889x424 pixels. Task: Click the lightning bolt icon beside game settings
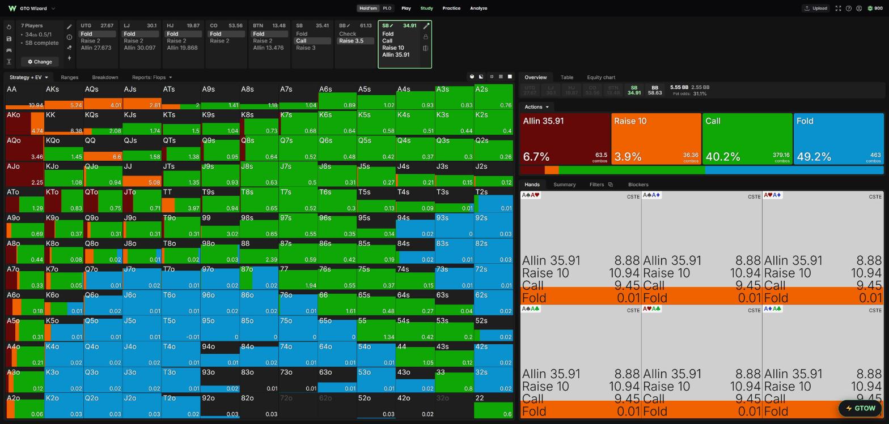click(69, 58)
